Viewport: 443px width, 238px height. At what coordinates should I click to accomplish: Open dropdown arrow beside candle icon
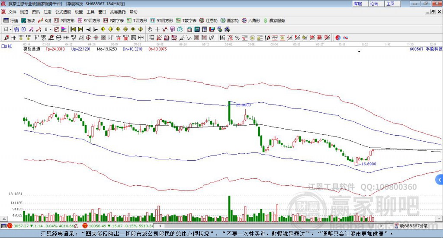[51, 29]
